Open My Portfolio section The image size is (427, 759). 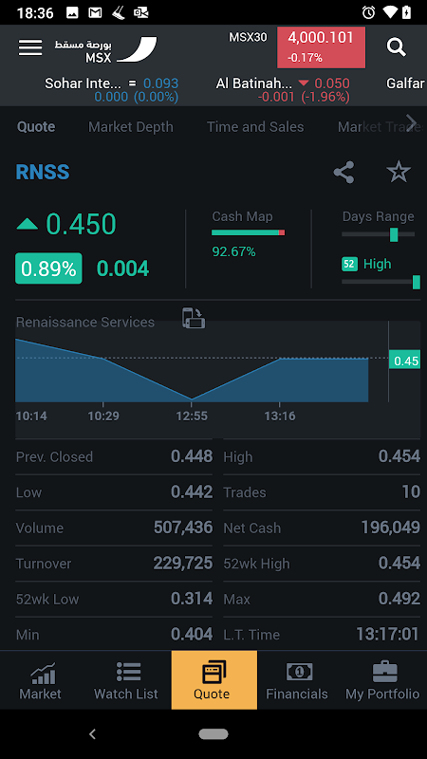coord(382,680)
